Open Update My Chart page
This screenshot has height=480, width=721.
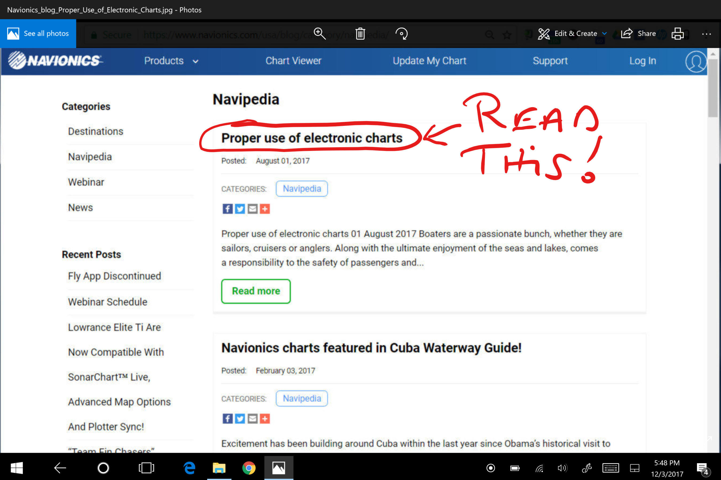tap(429, 61)
